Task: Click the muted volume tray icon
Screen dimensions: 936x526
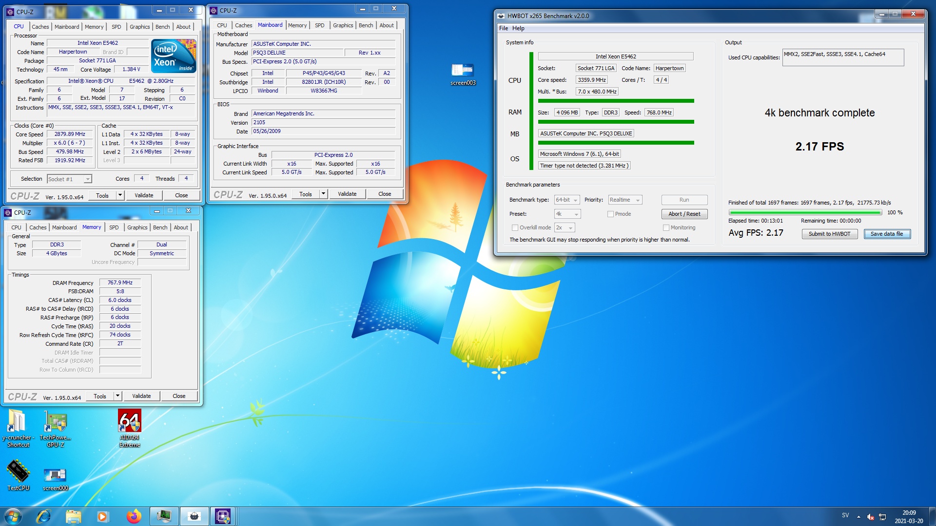Action: pos(871,517)
